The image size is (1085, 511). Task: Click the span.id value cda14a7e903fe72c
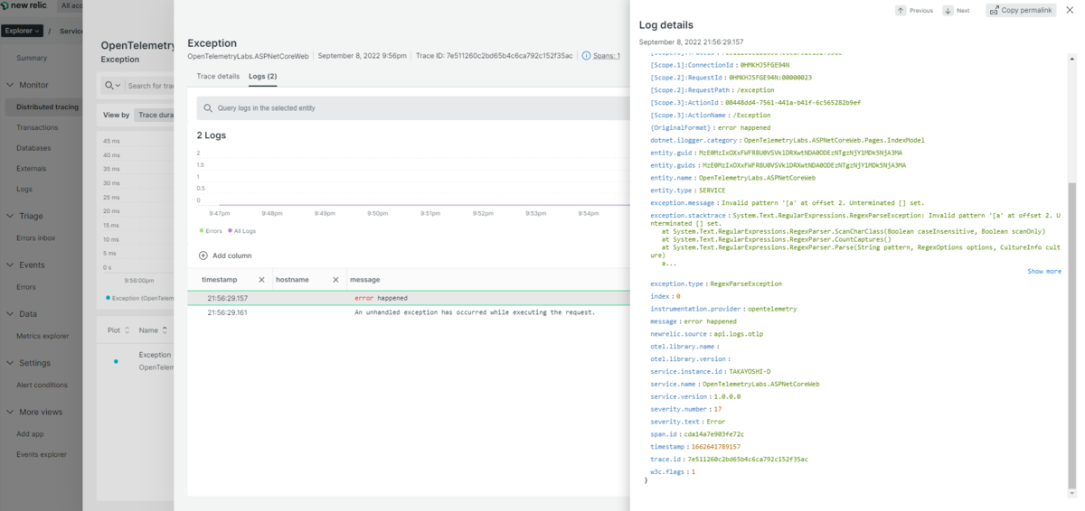point(714,434)
